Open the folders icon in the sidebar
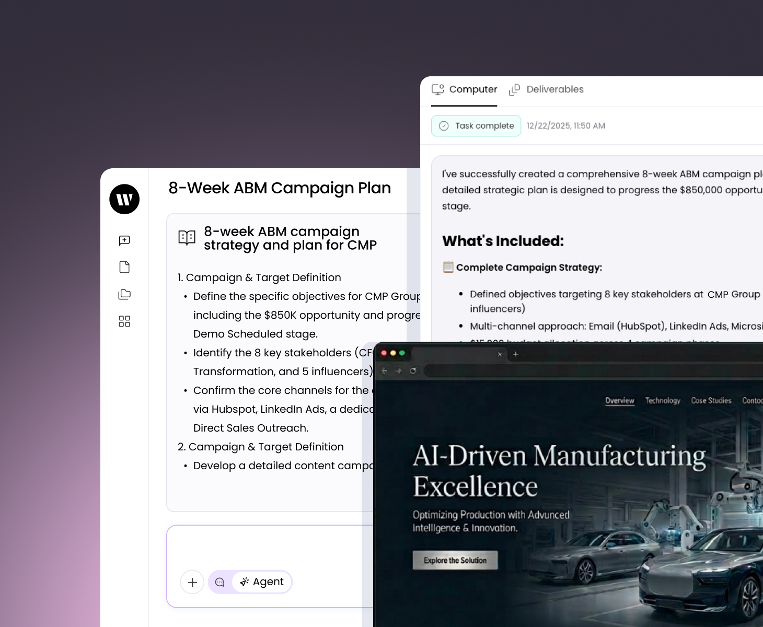The height and width of the screenshot is (627, 763). click(124, 294)
